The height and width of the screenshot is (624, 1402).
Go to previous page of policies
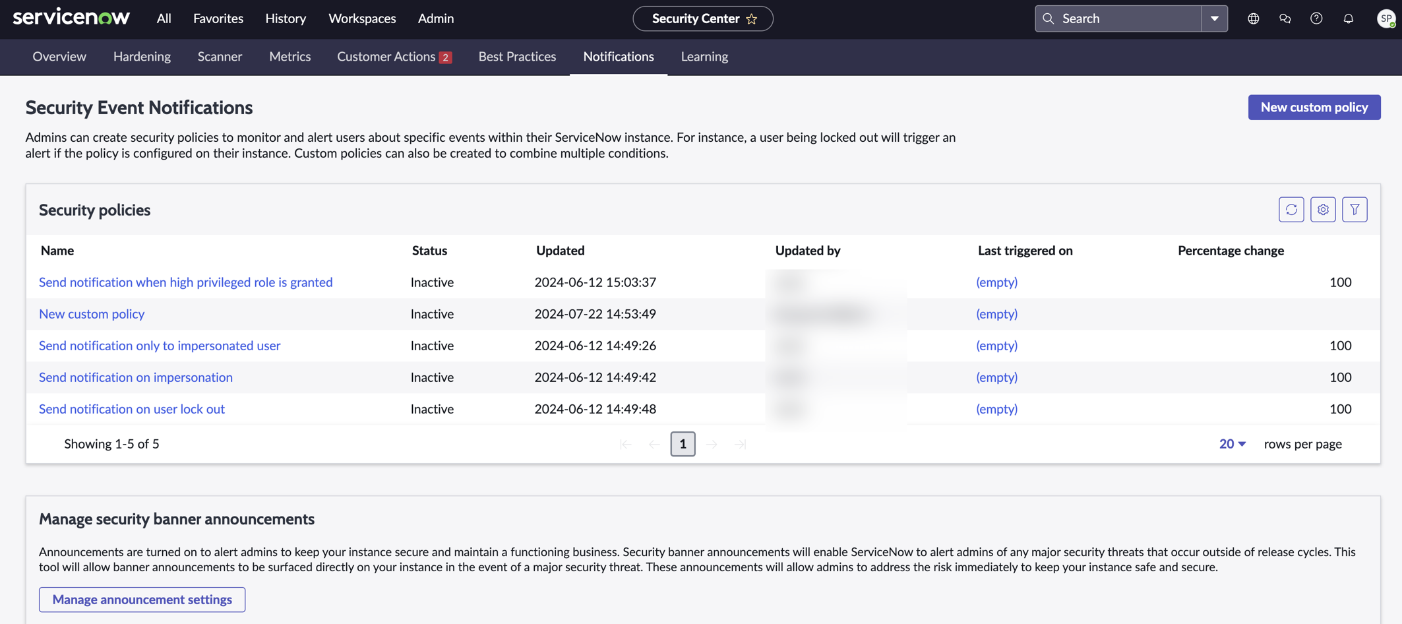tap(654, 444)
